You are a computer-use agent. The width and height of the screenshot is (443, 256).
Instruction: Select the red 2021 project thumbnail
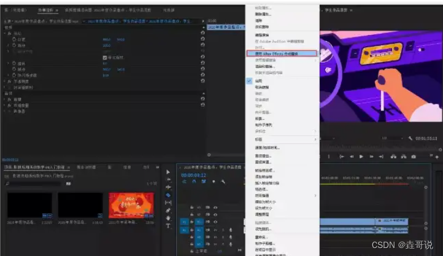click(x=131, y=206)
